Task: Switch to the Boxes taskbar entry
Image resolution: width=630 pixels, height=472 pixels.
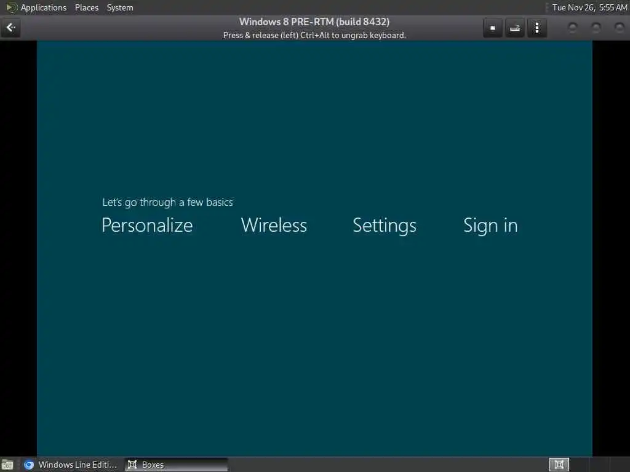Action: pos(176,465)
